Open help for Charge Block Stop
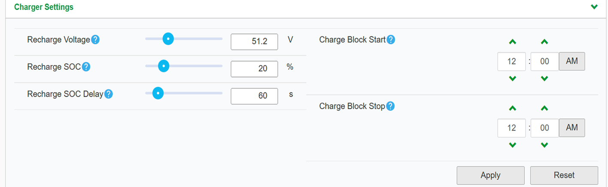The image size is (608, 187). point(390,106)
